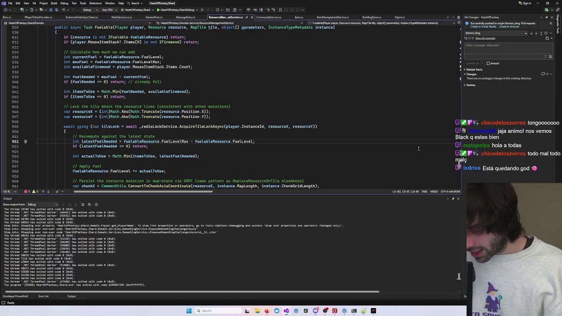
Task: Click the errors count indicator in editor status
Action: click(x=27, y=192)
